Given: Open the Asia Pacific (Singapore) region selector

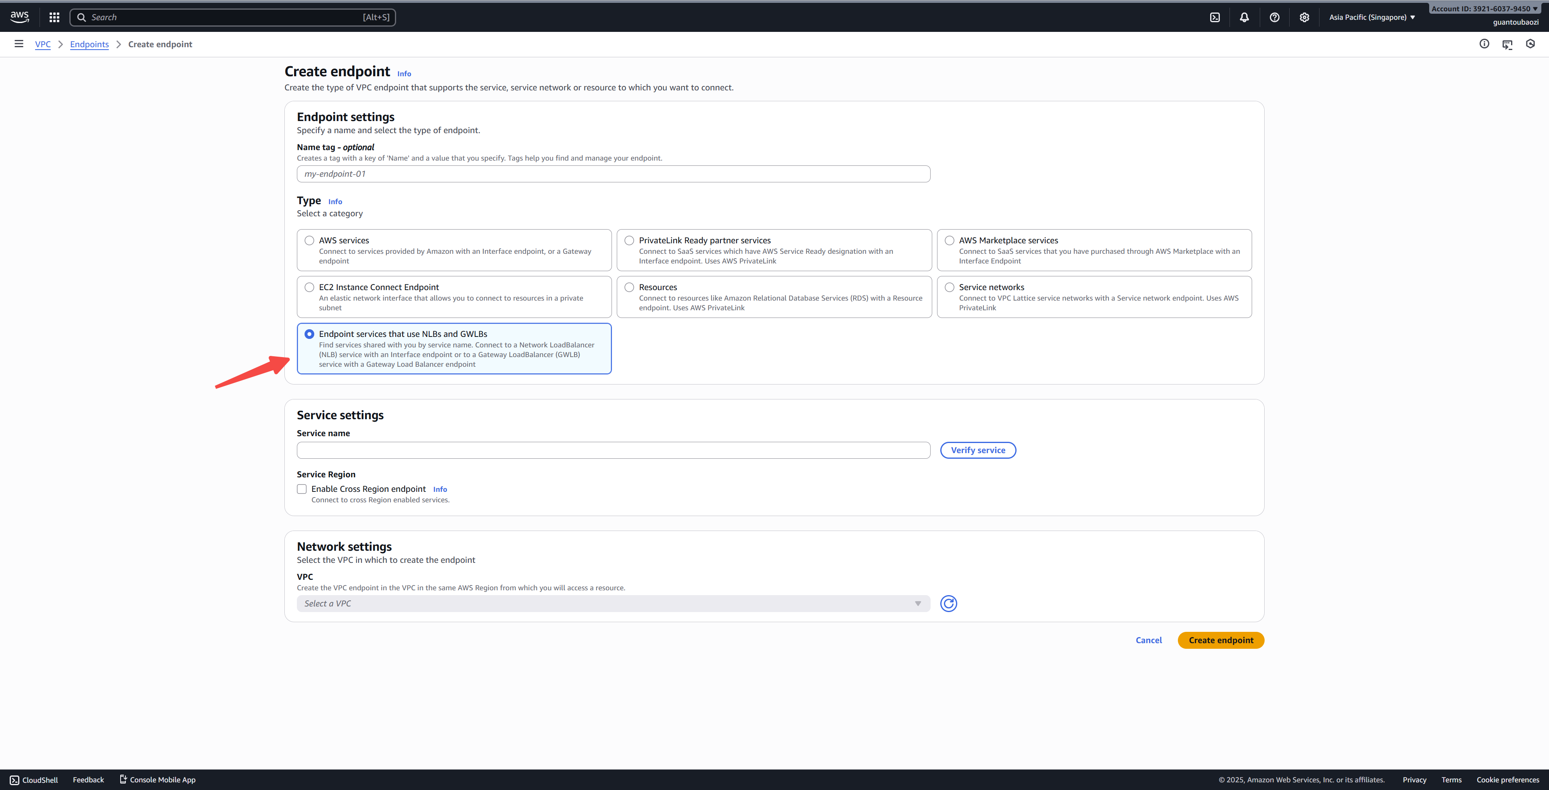Looking at the screenshot, I should [1372, 17].
